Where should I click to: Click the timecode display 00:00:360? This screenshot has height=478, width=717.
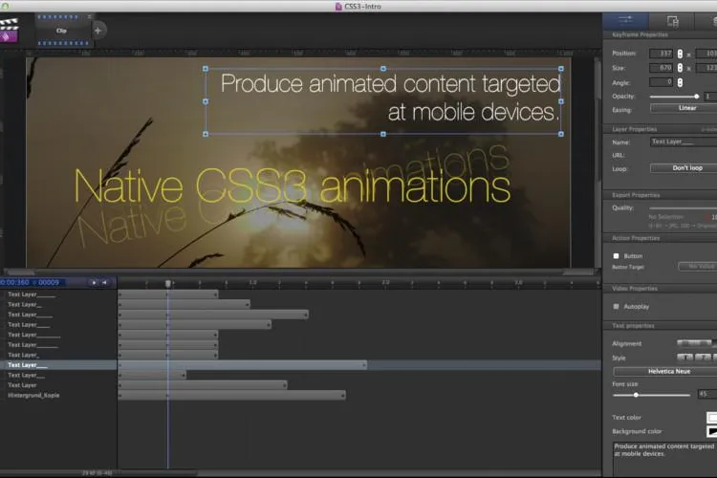click(x=14, y=283)
